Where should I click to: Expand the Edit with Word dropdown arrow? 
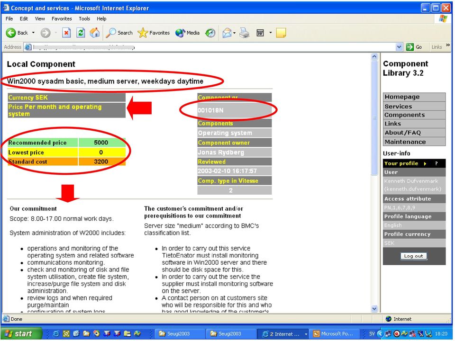271,33
